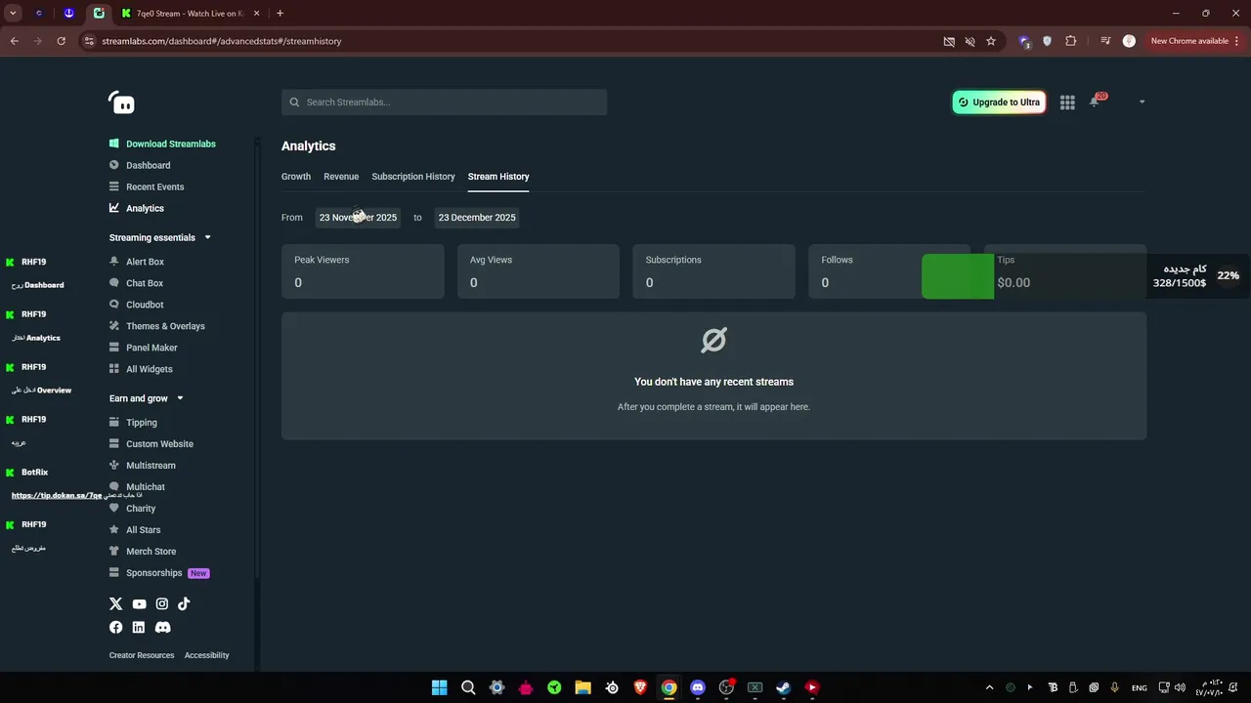Open Discord from the taskbar
This screenshot has width=1251, height=703.
[698, 687]
